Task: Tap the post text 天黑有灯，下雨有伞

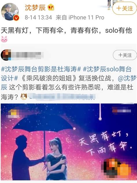Action: pos(32,30)
